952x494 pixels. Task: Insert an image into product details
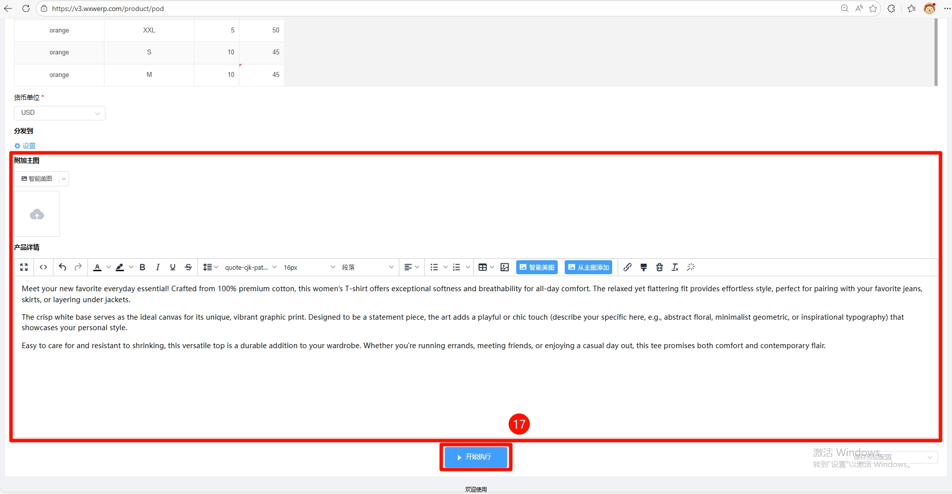tap(505, 267)
